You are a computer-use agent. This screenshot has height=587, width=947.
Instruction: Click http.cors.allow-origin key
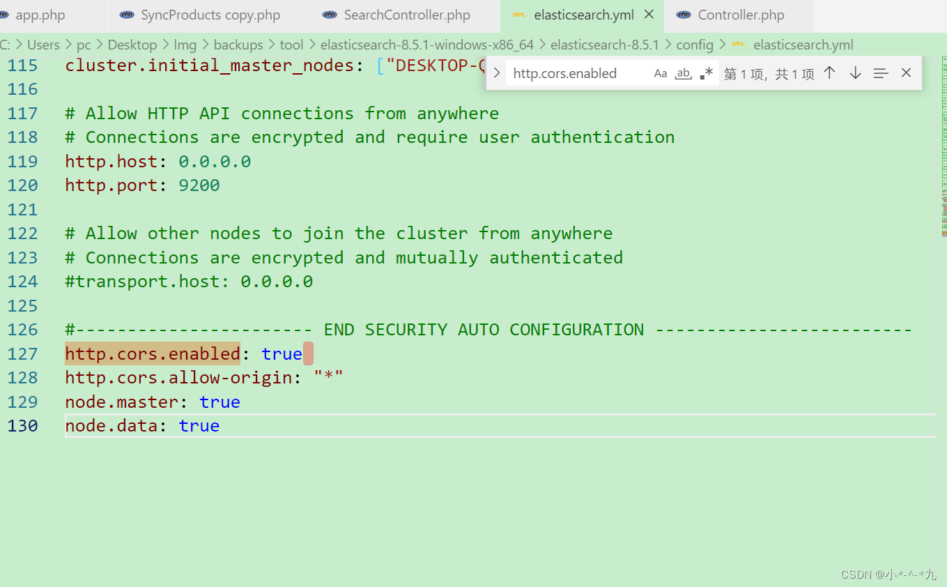click(x=178, y=377)
